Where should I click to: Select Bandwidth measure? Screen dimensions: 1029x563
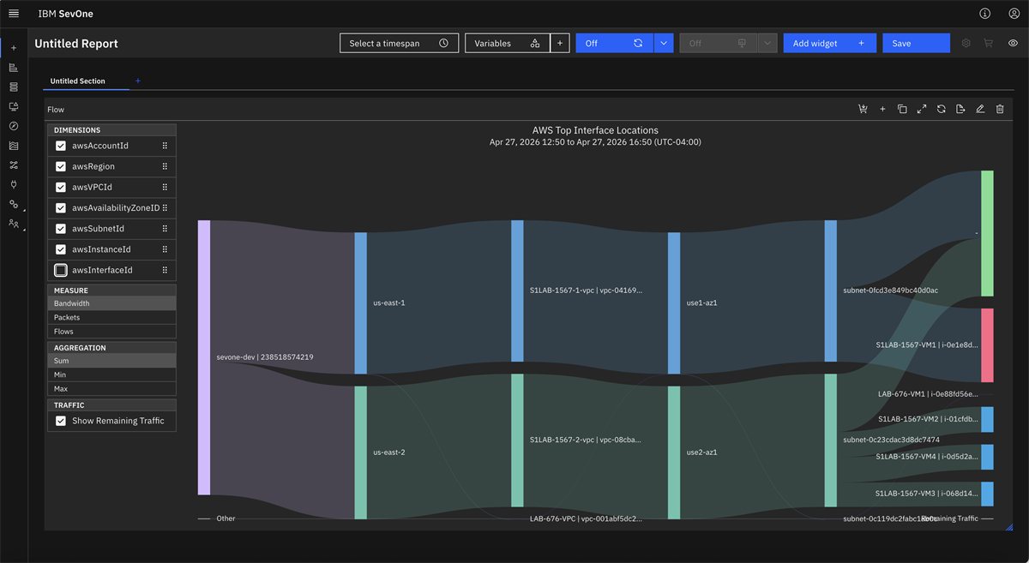click(x=111, y=303)
